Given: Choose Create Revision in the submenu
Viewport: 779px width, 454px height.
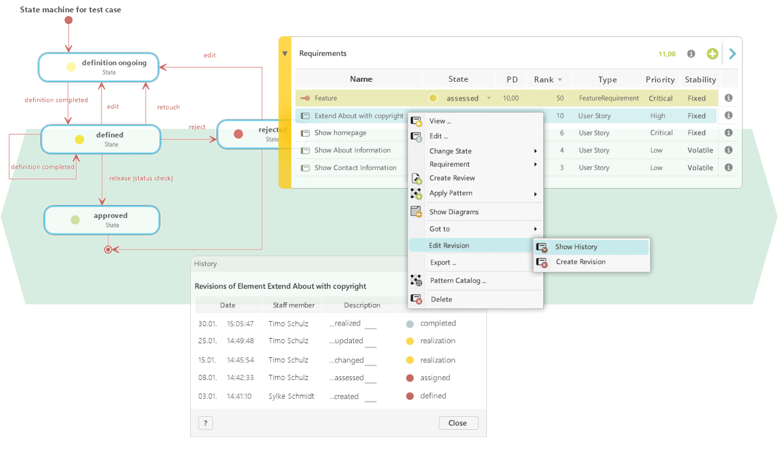Looking at the screenshot, I should 580,262.
